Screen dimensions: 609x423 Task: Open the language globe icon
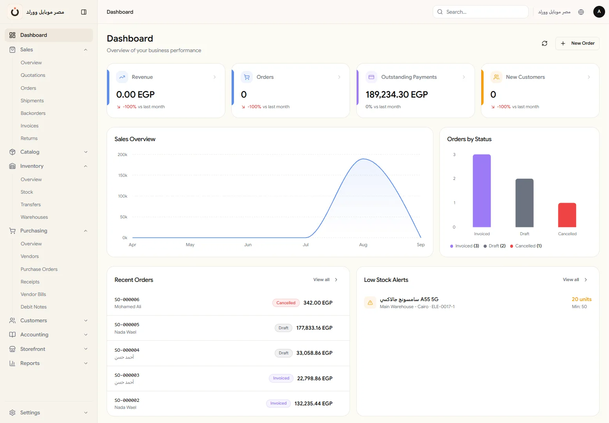click(581, 12)
